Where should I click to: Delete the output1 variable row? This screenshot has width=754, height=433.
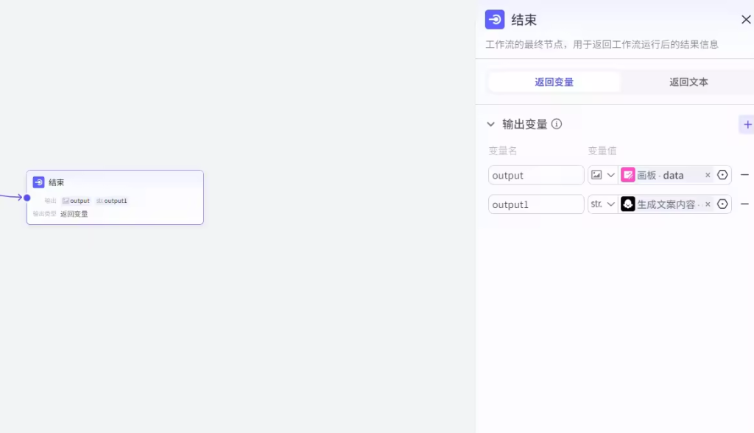(744, 204)
